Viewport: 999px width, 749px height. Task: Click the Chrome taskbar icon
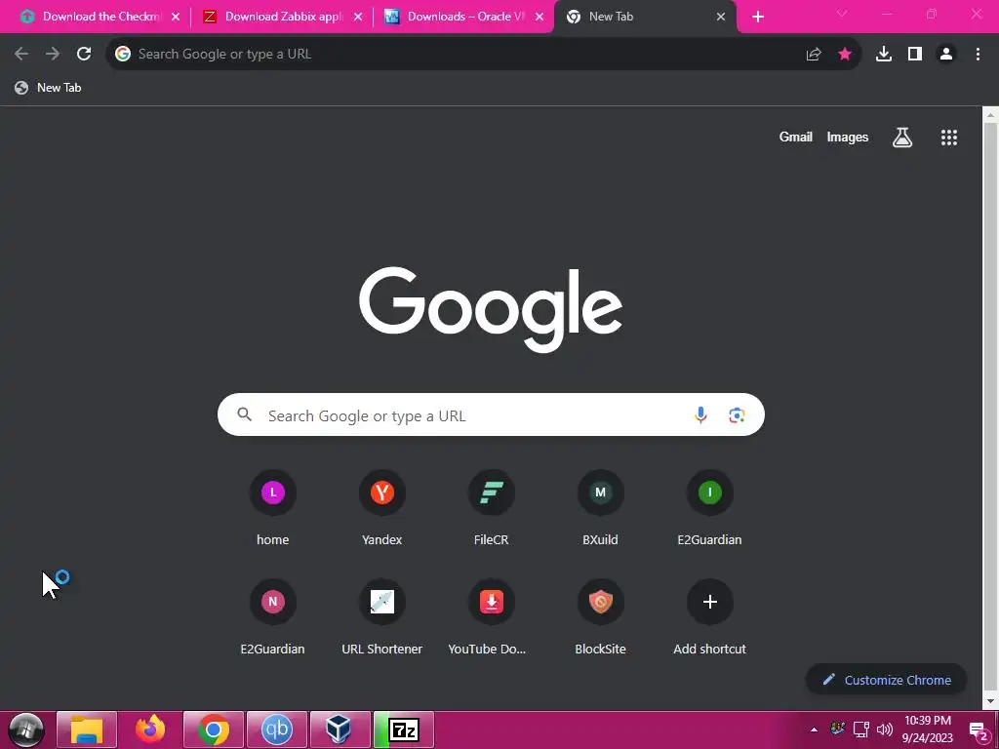tap(214, 729)
